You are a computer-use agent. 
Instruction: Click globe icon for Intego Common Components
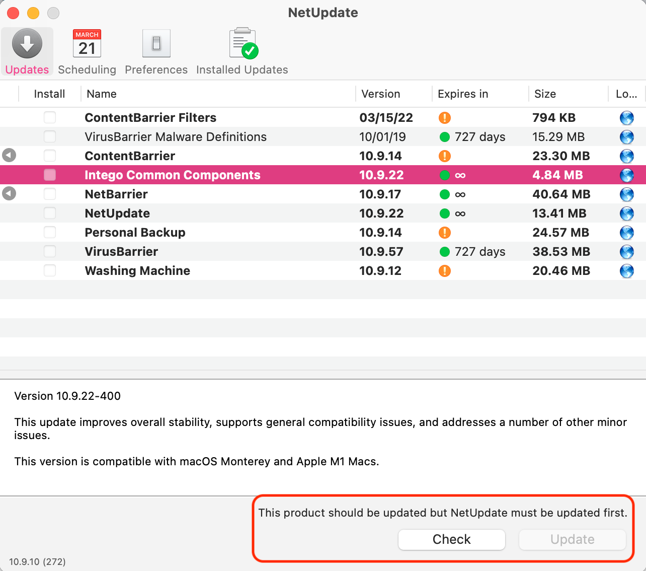coord(627,175)
